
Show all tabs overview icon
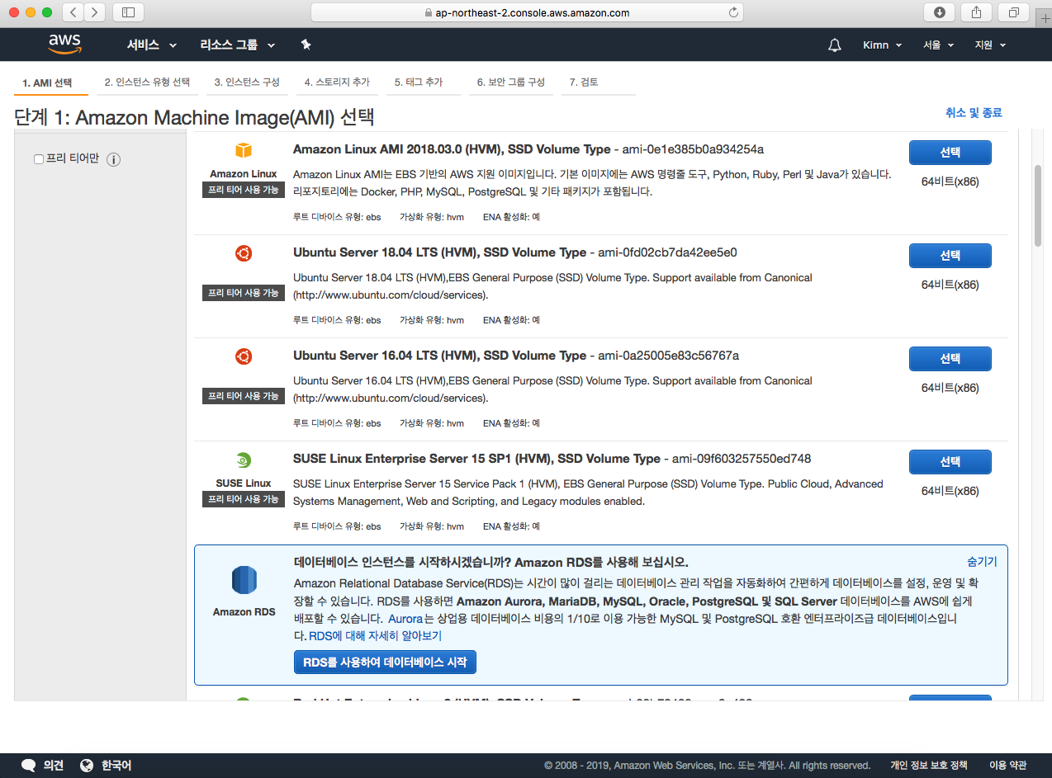[x=1013, y=12]
